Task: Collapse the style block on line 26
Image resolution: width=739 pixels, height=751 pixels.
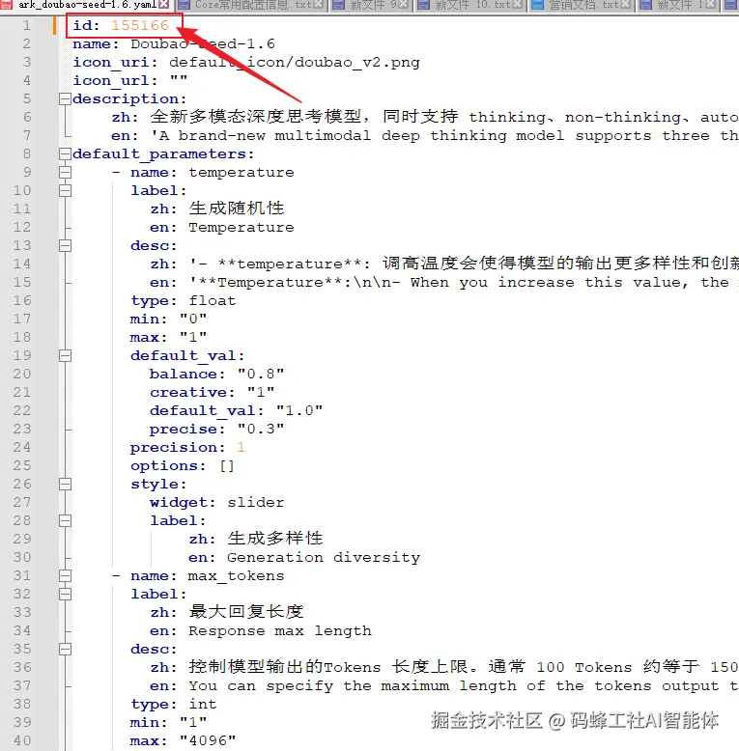Action: point(65,485)
